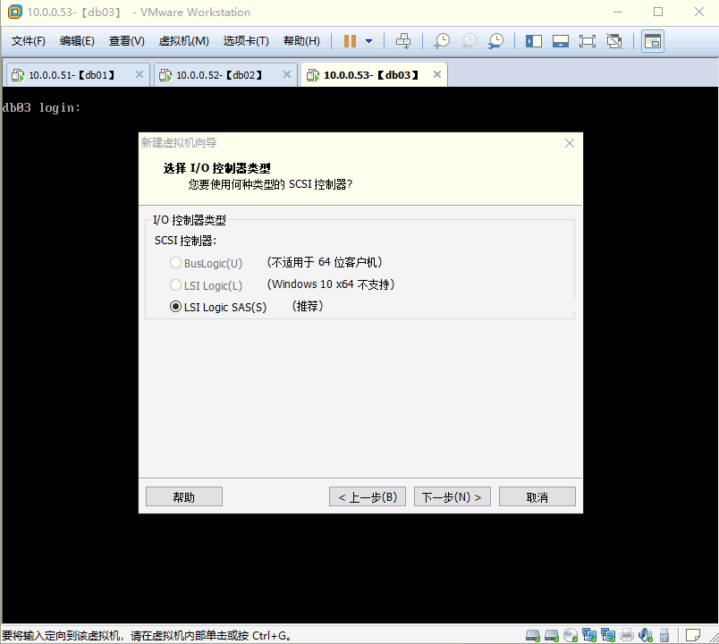
Task: Open the message log note icon
Action: point(693,635)
